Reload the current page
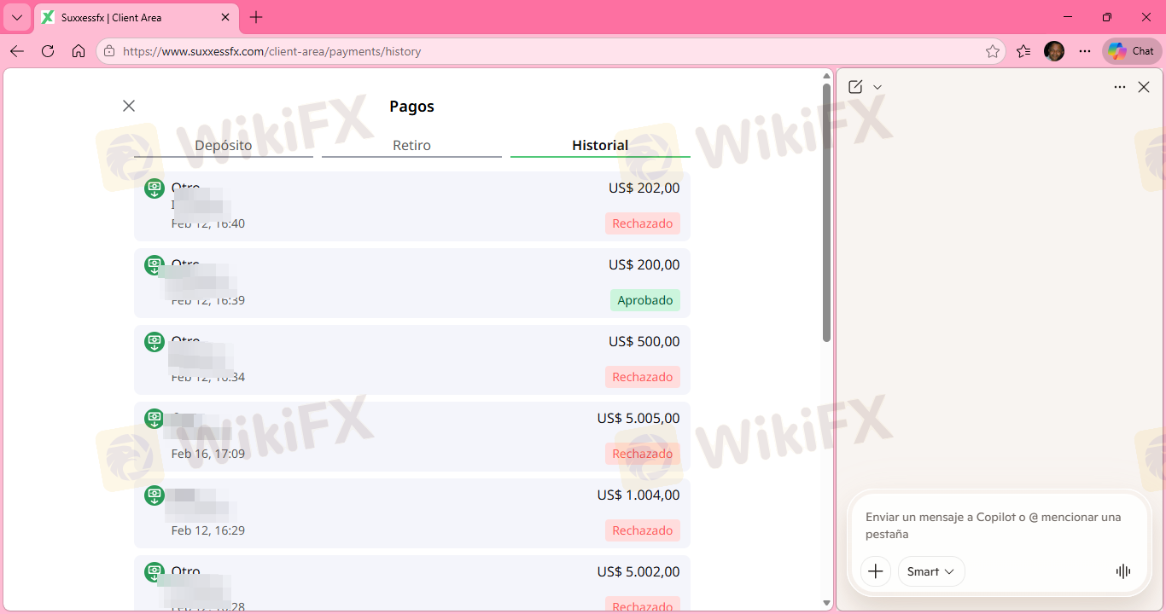Image resolution: width=1166 pixels, height=614 pixels. 48,51
